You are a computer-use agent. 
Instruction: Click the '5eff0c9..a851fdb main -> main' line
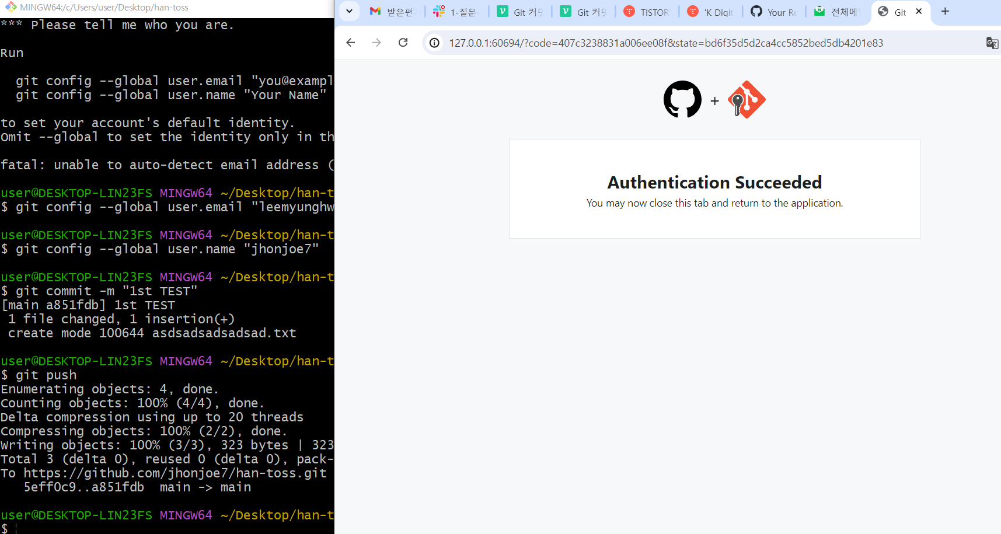(x=137, y=487)
